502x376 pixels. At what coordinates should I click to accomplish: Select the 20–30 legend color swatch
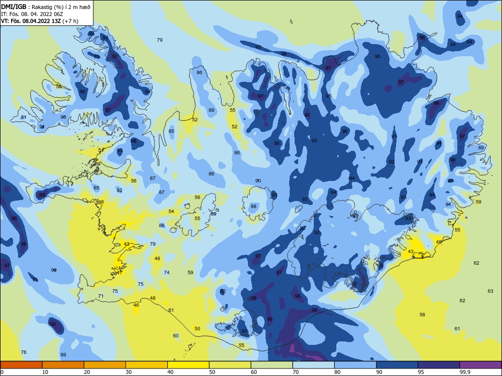pyautogui.click(x=105, y=365)
